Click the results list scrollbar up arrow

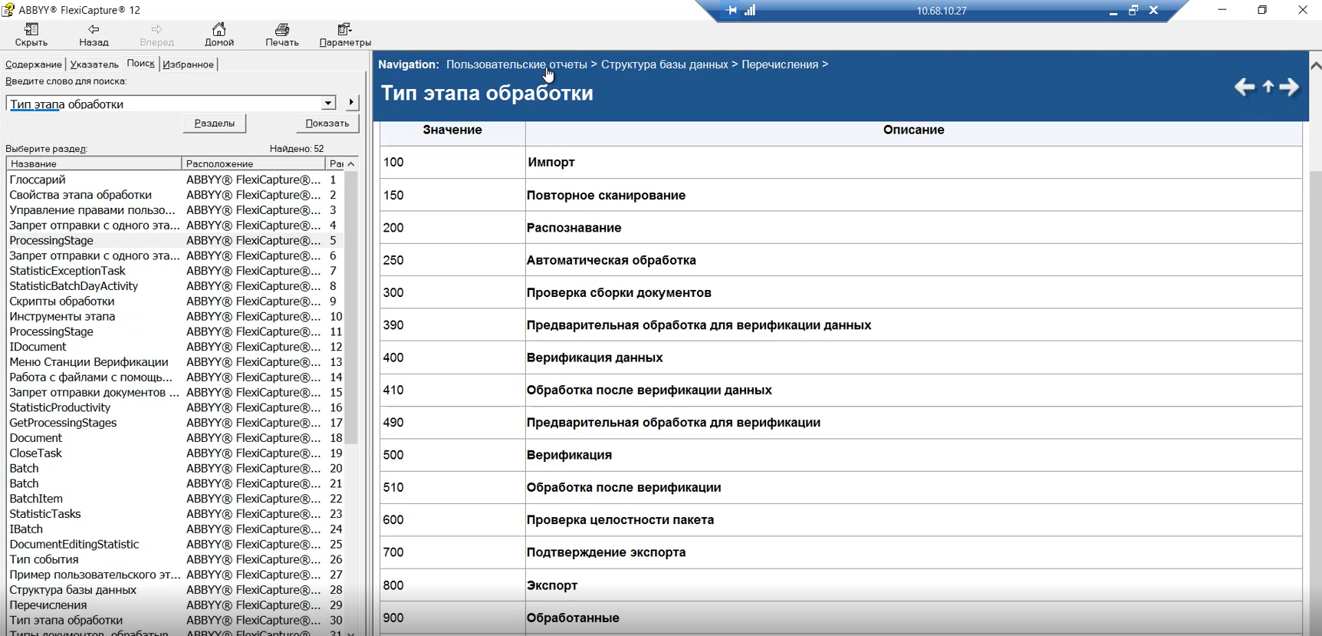pos(351,163)
